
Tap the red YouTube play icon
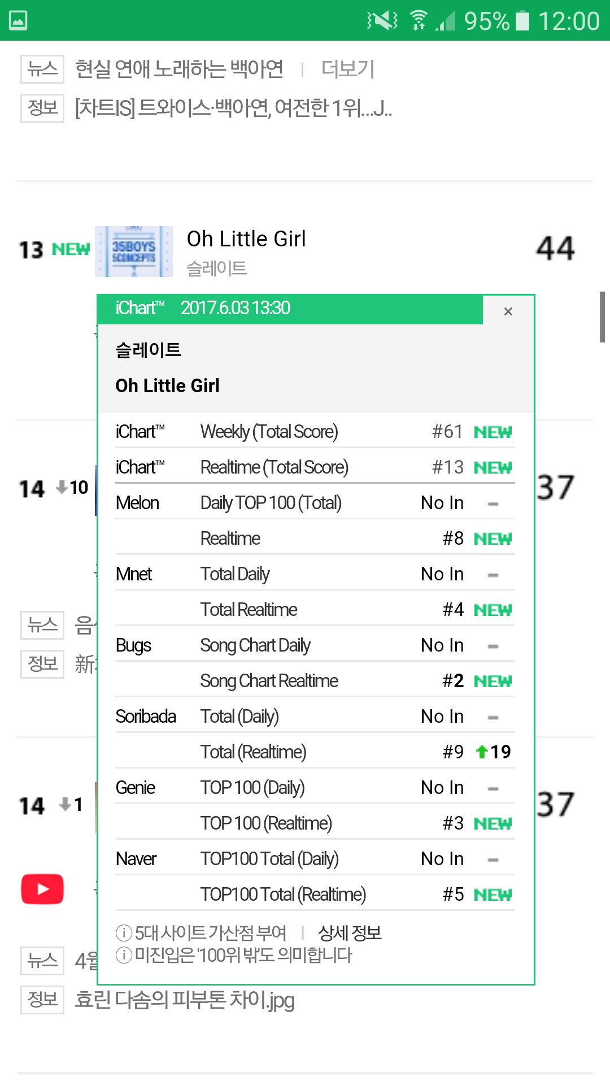tap(42, 889)
